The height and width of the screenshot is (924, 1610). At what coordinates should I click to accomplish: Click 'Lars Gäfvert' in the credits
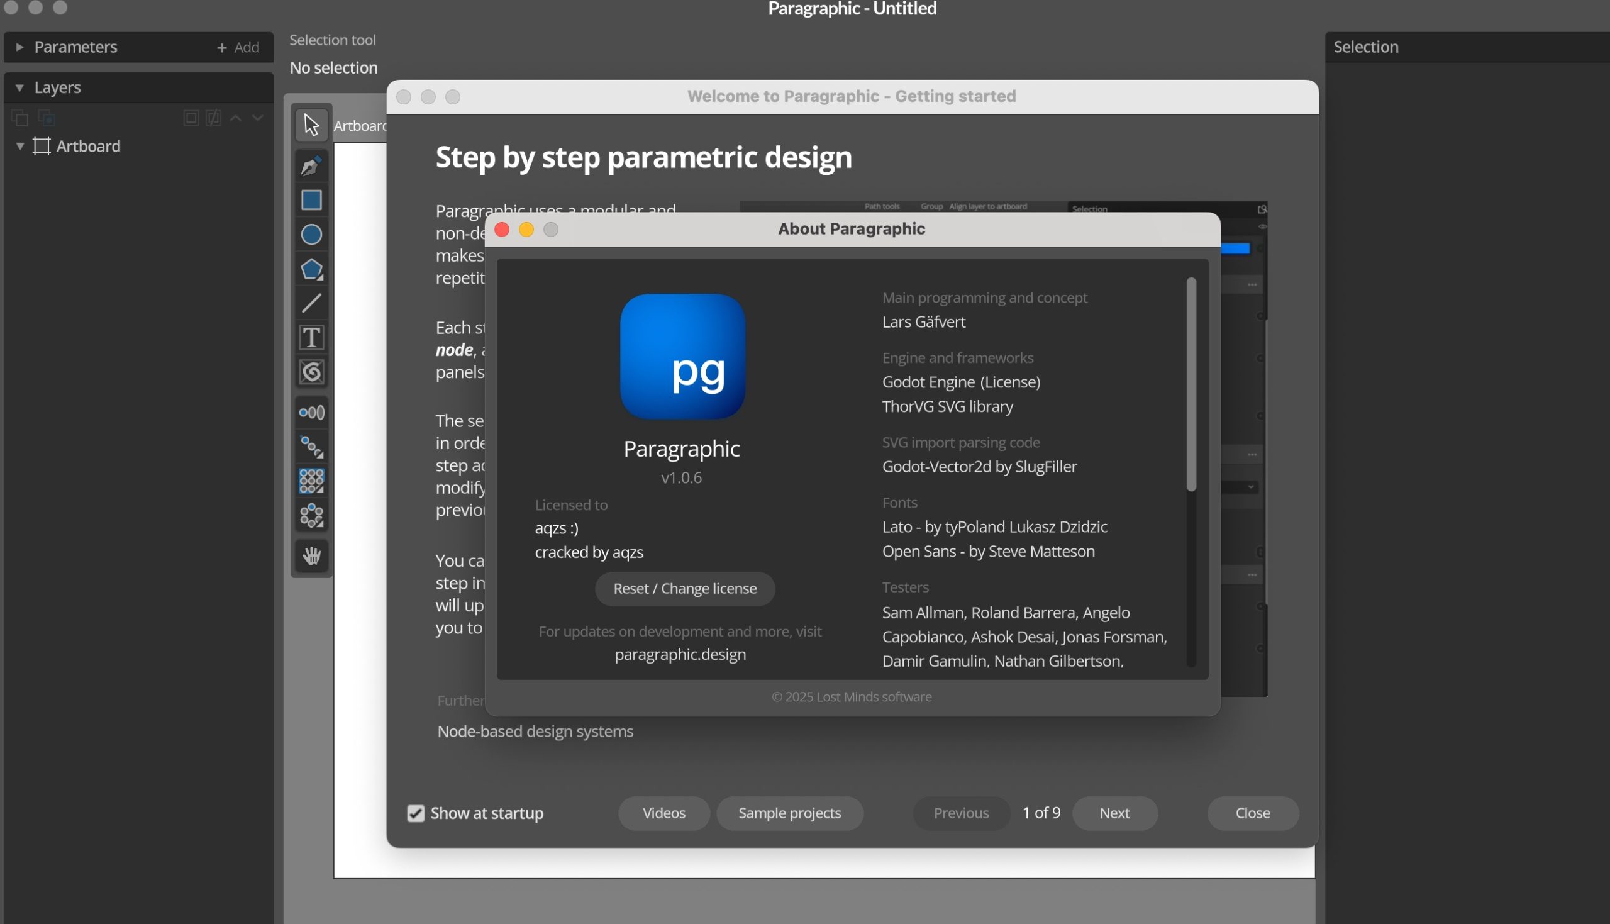pyautogui.click(x=924, y=322)
